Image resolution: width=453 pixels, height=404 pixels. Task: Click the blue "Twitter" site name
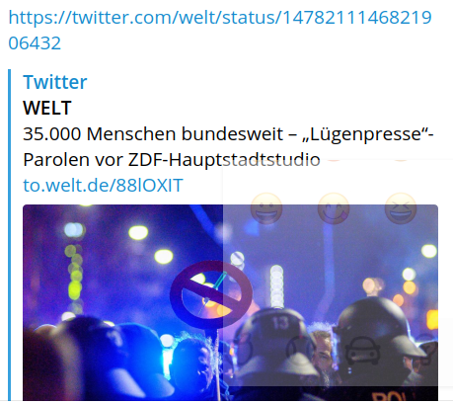(55, 82)
